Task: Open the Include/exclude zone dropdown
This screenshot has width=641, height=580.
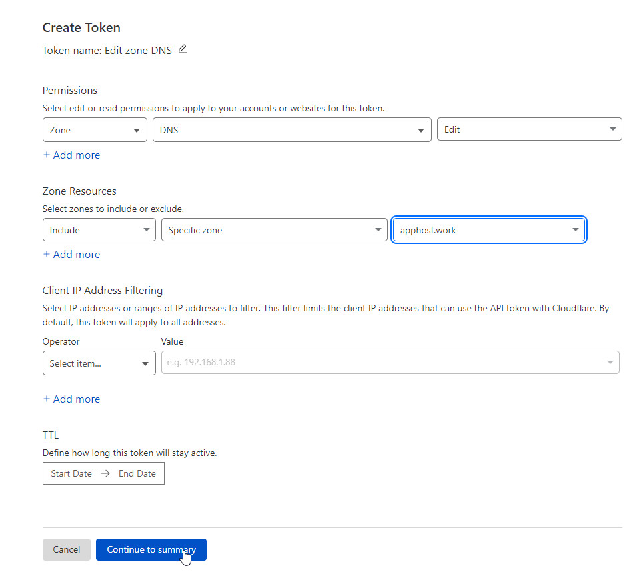Action: [99, 230]
